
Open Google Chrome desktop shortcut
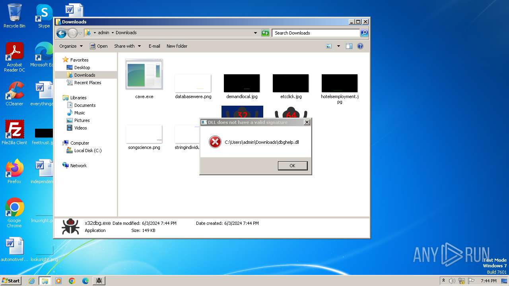pyautogui.click(x=14, y=213)
